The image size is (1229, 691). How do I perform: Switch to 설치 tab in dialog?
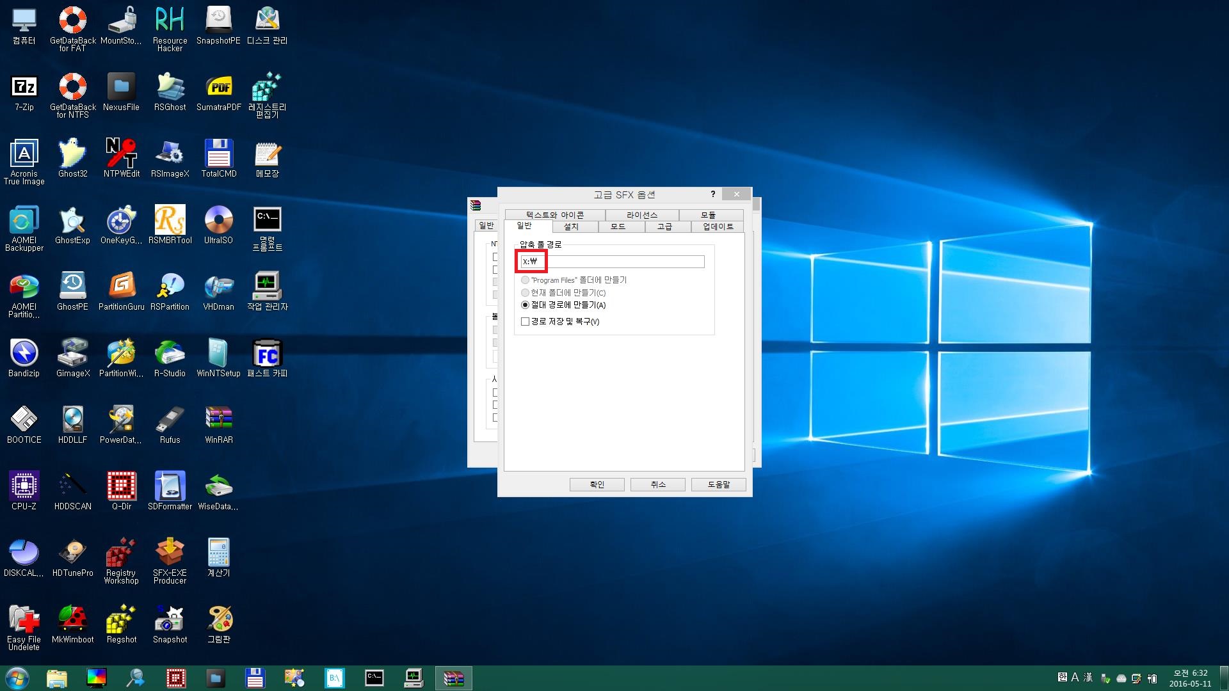coord(570,226)
